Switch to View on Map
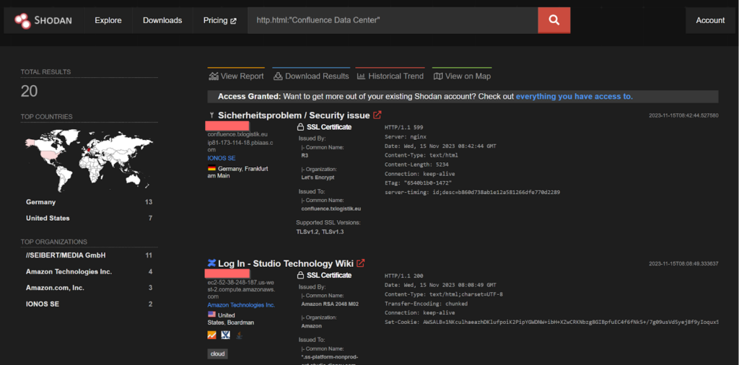This screenshot has width=739, height=365. 462,76
